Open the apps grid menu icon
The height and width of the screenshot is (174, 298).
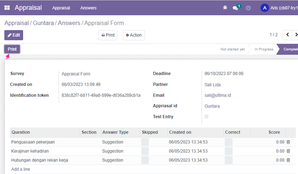(x=7, y=8)
